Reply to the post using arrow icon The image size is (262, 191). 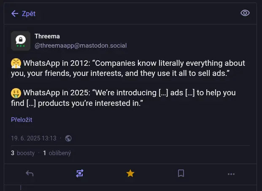click(30, 173)
